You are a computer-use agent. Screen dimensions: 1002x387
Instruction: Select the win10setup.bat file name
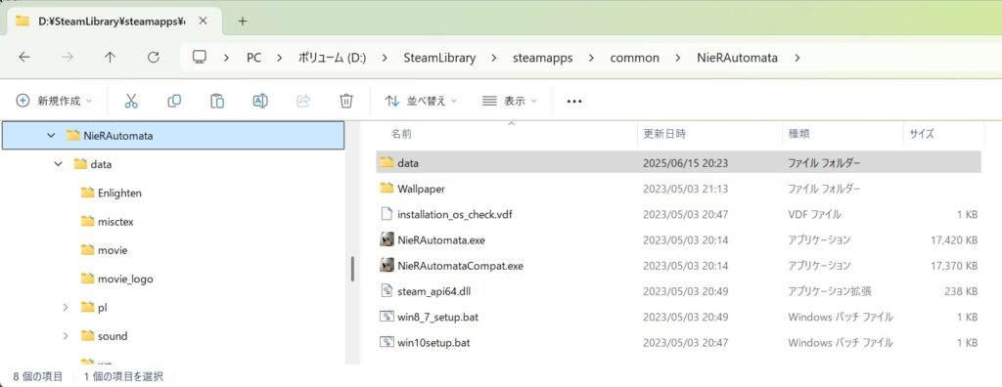[x=433, y=342]
